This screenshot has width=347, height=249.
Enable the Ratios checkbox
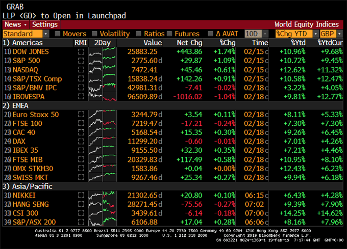[138, 34]
